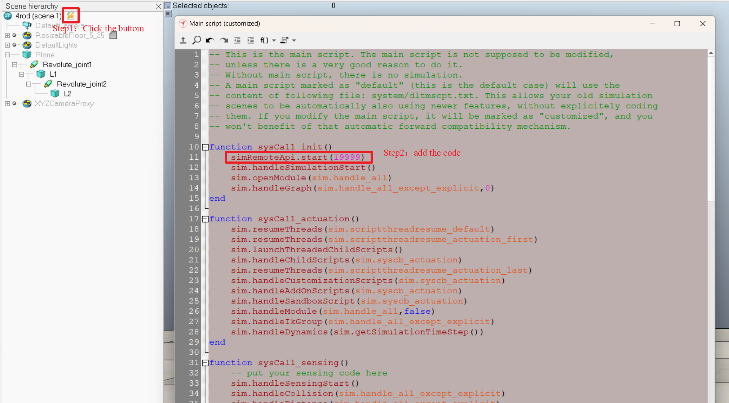Screen dimensions: 729x403
Task: Collapse the Revolute_joint1 tree node
Action: (x=14, y=65)
